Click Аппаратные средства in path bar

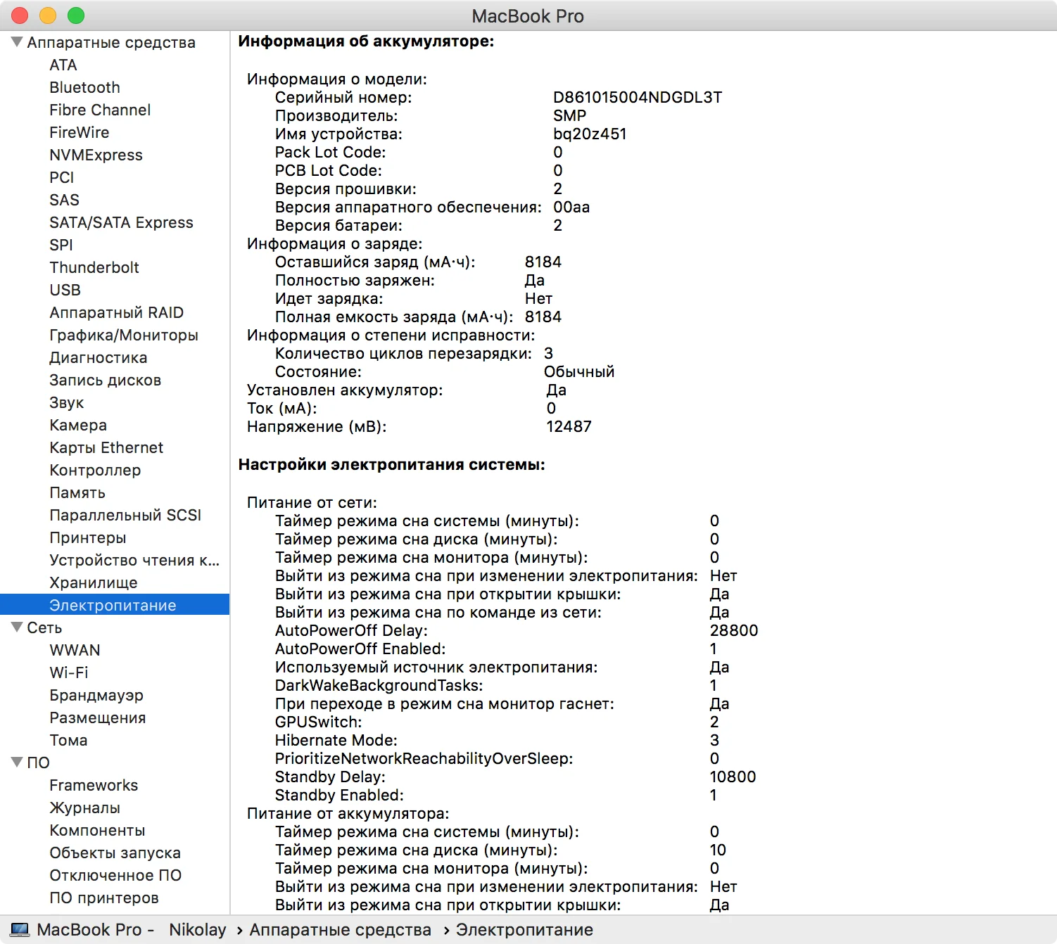[340, 930]
